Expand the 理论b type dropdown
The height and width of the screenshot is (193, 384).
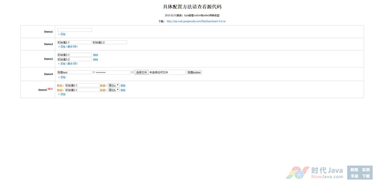coord(114,90)
